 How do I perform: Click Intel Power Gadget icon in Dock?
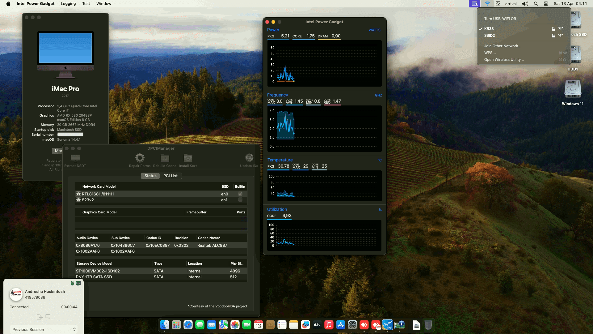coord(388,325)
